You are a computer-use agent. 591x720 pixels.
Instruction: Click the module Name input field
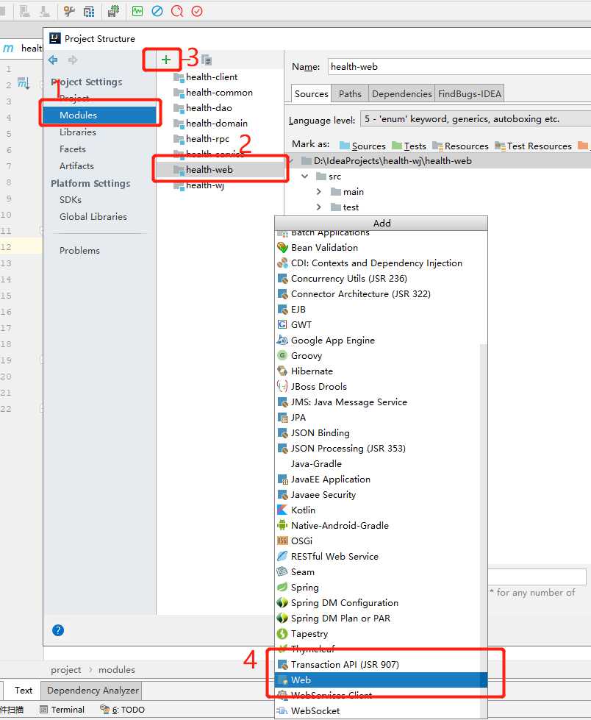point(459,67)
